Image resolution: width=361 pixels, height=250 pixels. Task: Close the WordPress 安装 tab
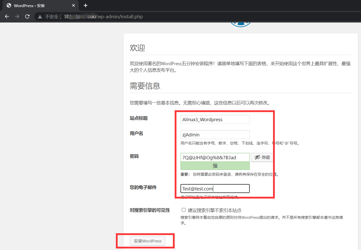click(74, 5)
